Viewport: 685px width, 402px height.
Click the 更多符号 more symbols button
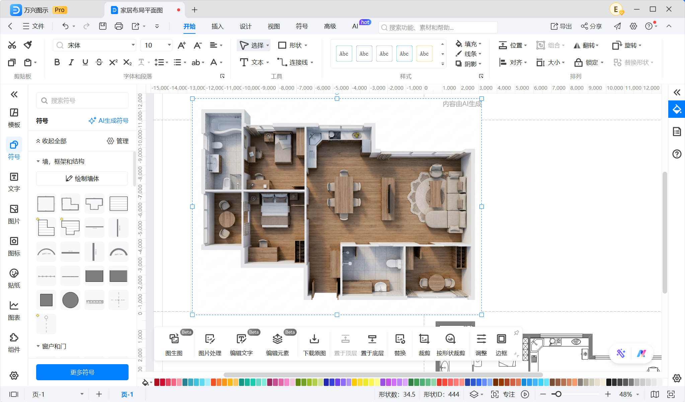coord(82,372)
